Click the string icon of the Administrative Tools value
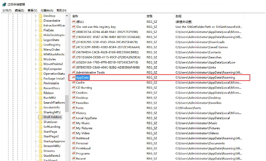Image resolution: width=266 pixels, height=161 pixels. tap(73, 72)
